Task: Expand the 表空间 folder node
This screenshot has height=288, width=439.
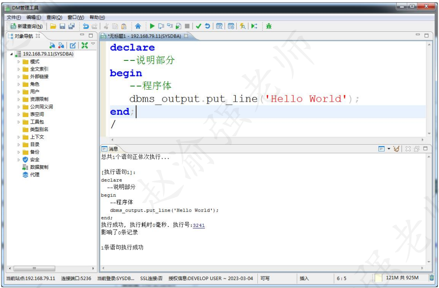Action: (19, 114)
